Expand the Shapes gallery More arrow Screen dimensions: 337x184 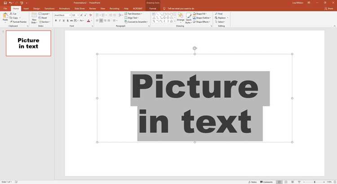175,22
